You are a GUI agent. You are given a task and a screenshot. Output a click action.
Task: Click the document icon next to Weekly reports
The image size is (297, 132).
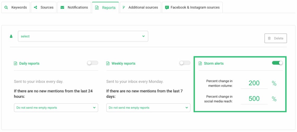[x=108, y=64]
